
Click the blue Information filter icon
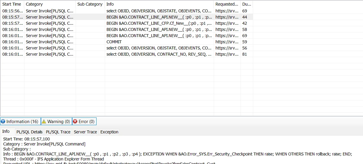pyautogui.click(x=3, y=121)
